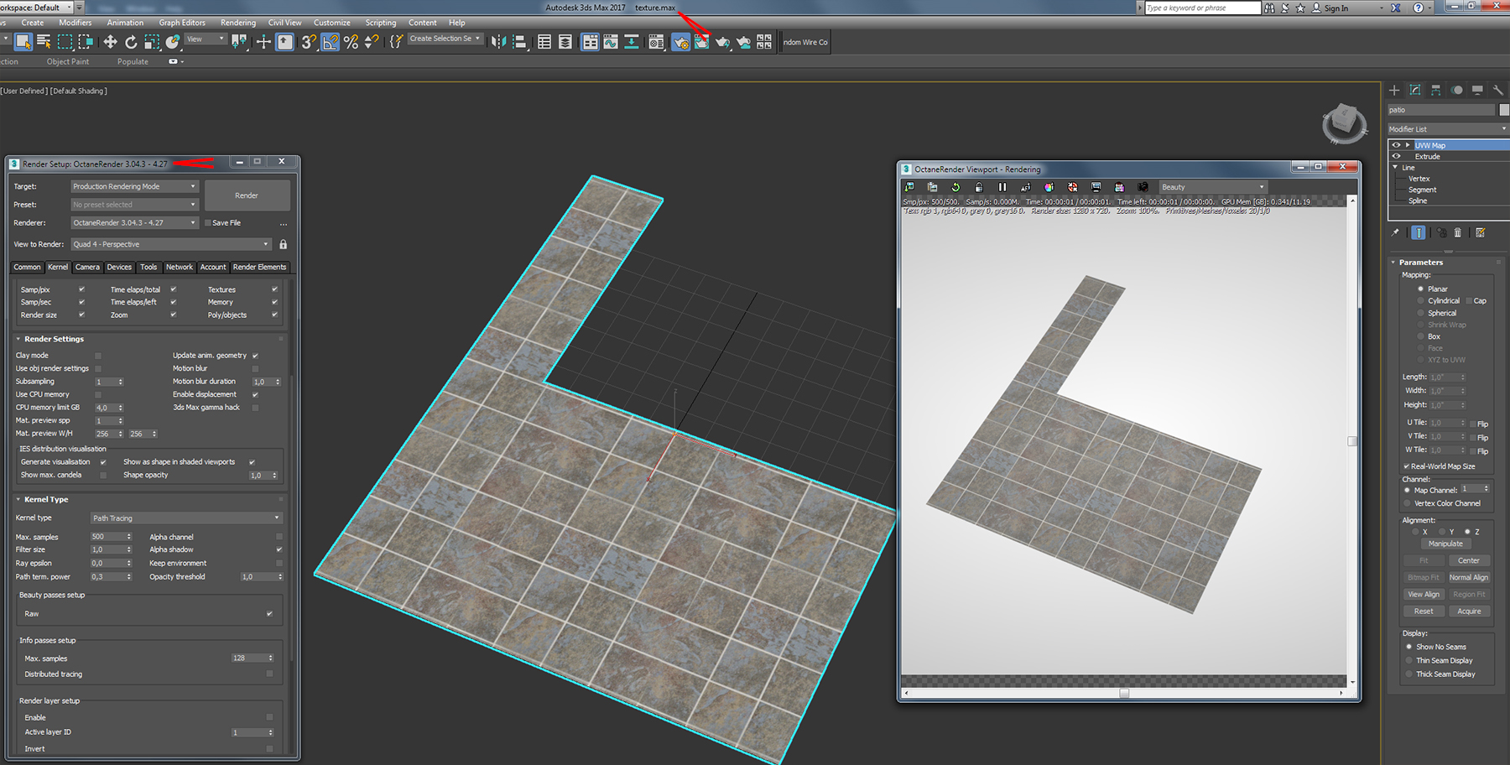The image size is (1510, 765).
Task: Open Beauty pass dropdown in Octane viewport
Action: point(1212,187)
